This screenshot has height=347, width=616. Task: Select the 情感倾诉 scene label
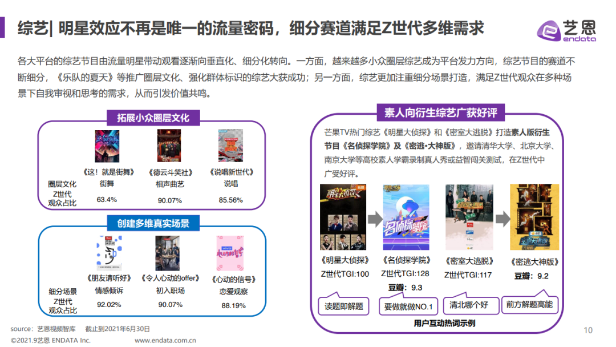coord(109,290)
